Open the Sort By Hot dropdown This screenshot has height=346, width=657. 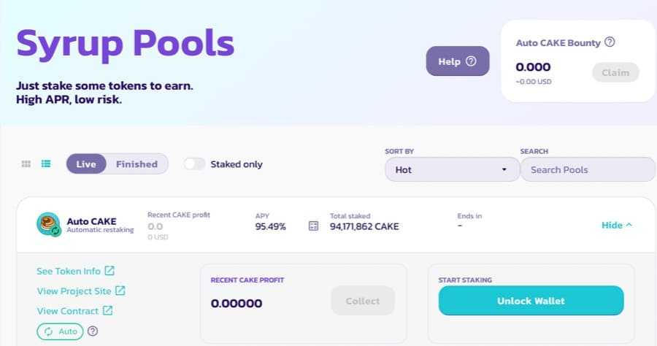click(x=450, y=169)
